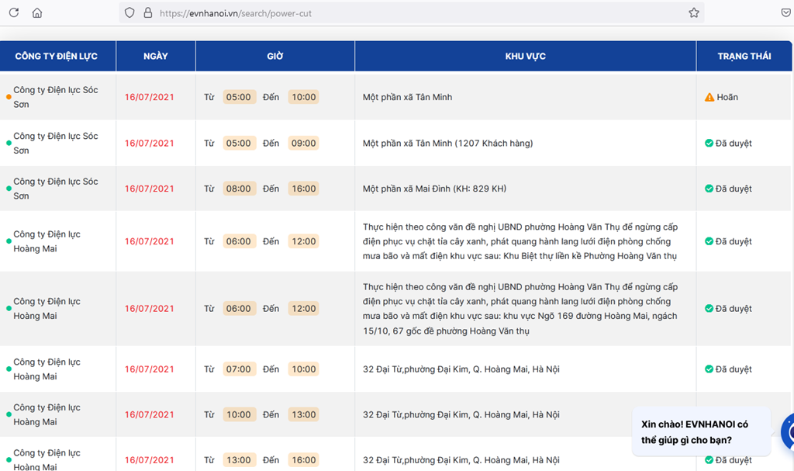Open the Pocket save icon

786,13
